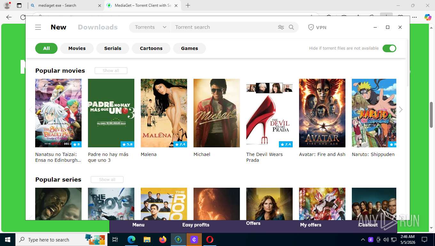
Task: Click purple tray icon in system tray
Action: tap(371, 240)
